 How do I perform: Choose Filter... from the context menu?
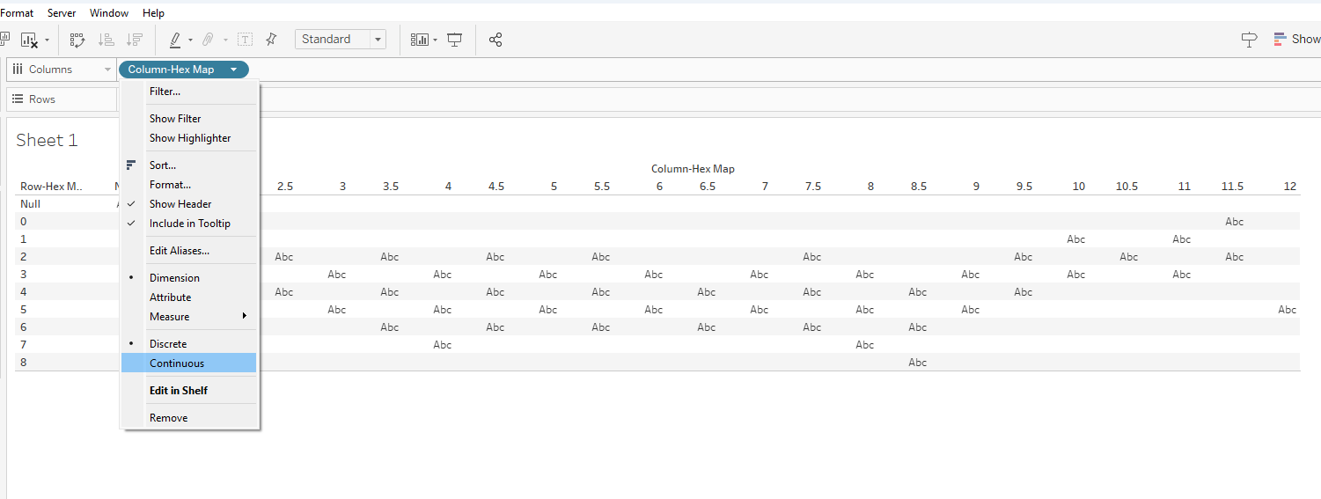coord(189,92)
